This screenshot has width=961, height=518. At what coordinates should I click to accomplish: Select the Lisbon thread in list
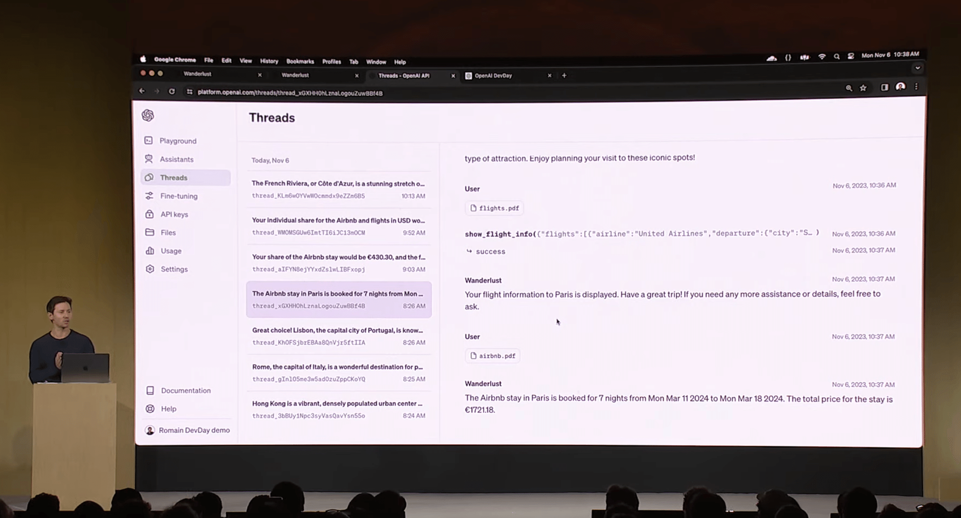click(x=338, y=336)
